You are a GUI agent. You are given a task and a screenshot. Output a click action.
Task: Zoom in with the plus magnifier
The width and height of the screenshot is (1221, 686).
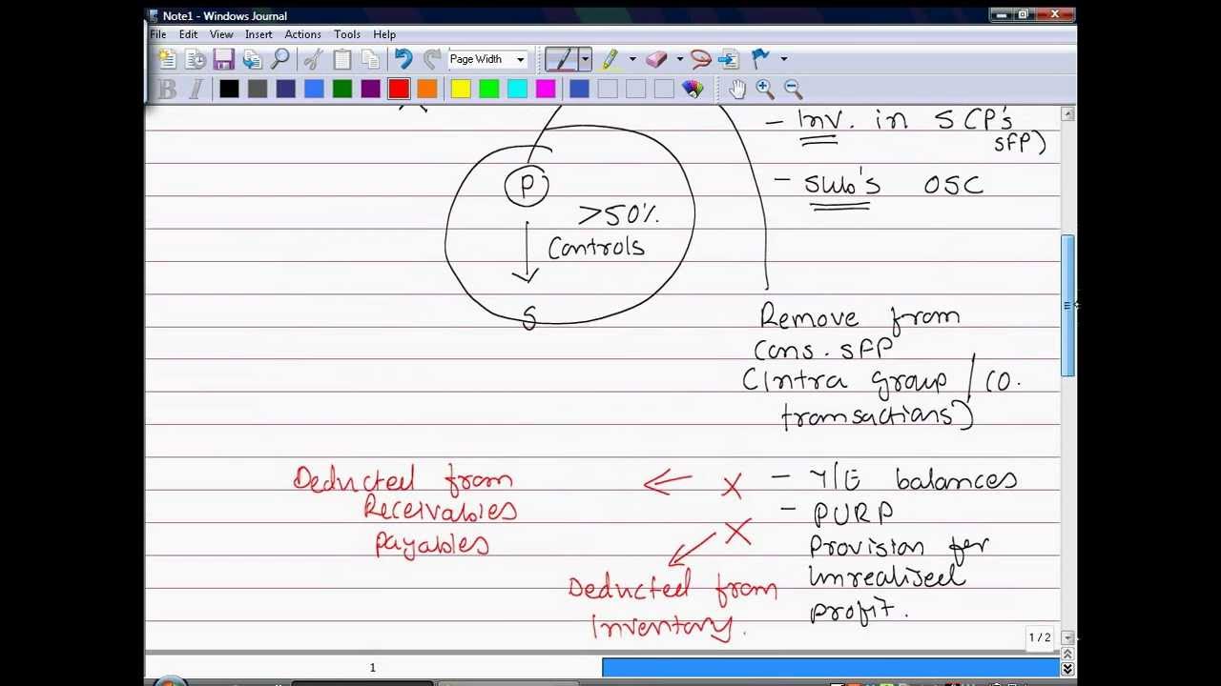(765, 90)
